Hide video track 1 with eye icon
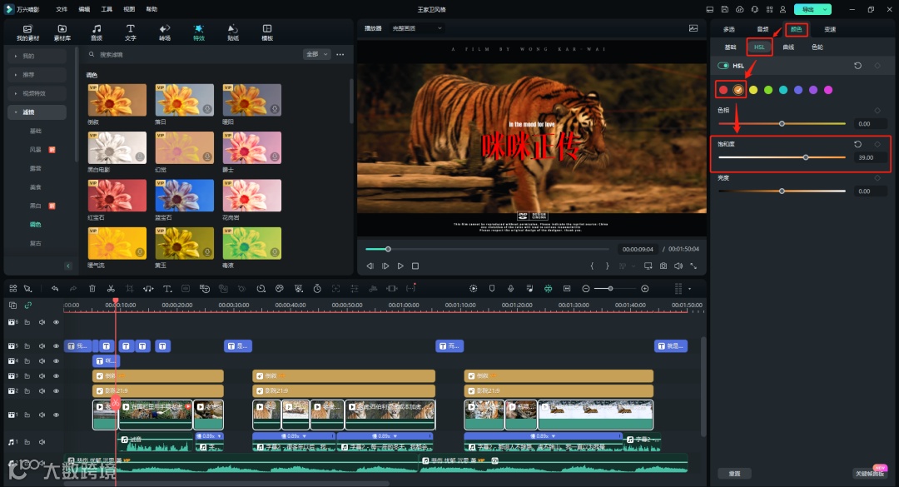 coord(57,415)
